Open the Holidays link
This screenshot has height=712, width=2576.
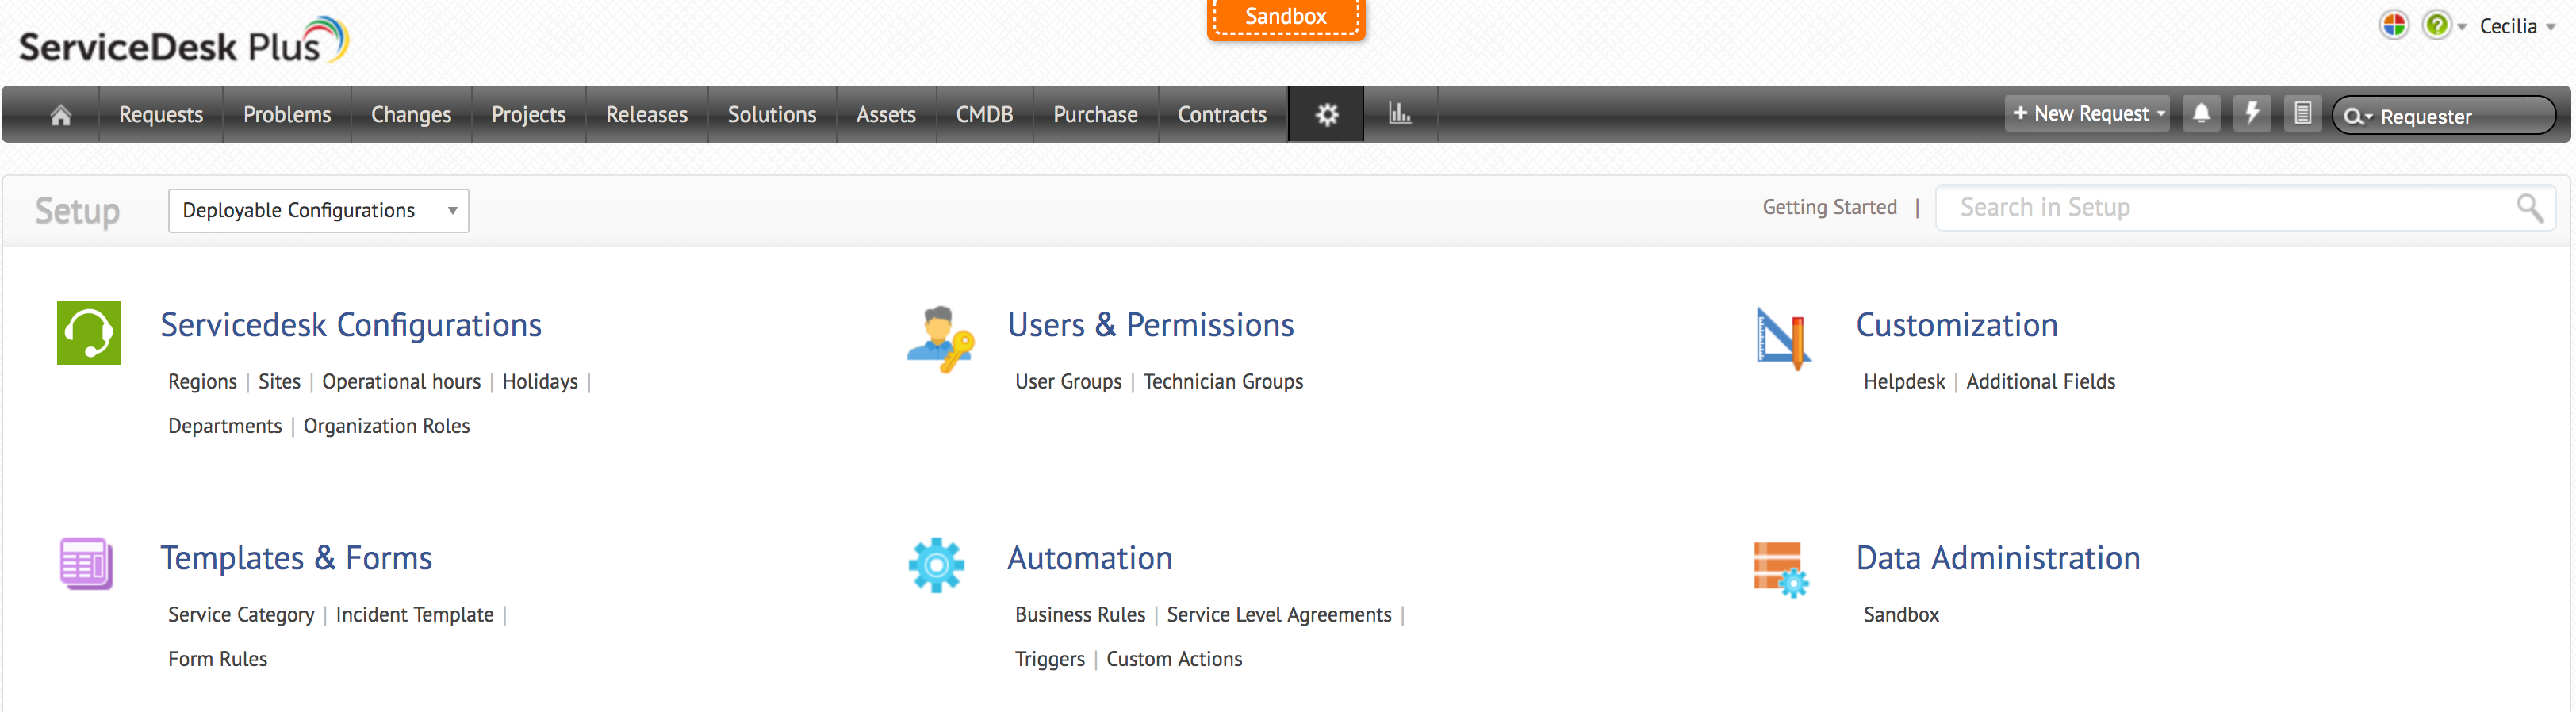tap(540, 382)
